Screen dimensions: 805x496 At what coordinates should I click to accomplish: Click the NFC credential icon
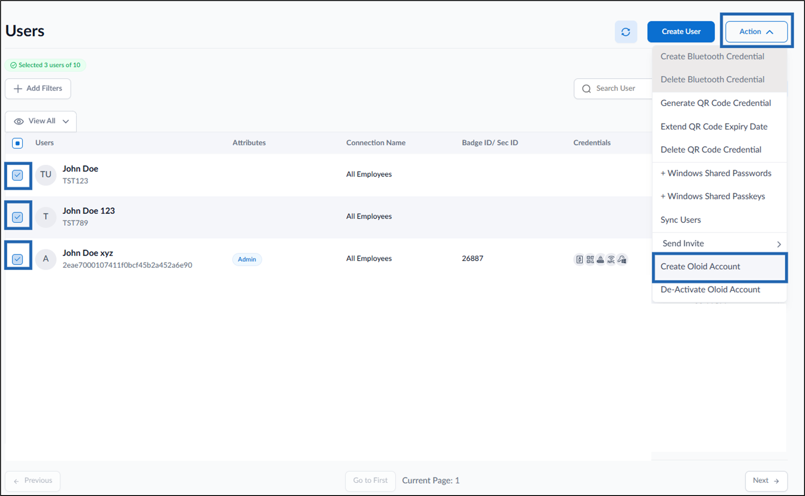point(611,260)
